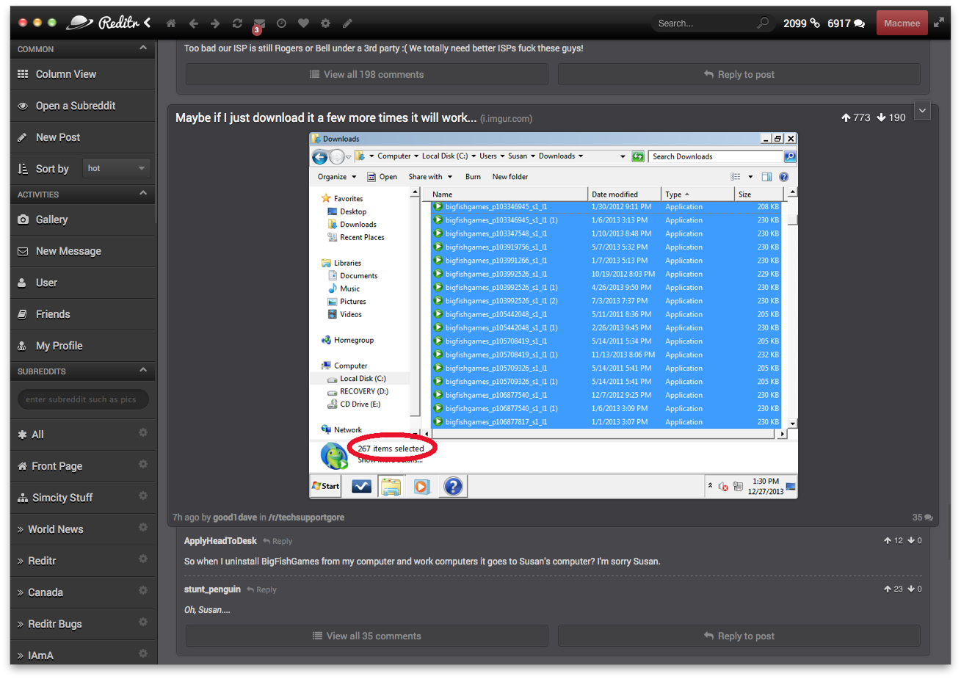Viewport: 961px width, 679px height.
Task: Collapse the ACTIVITIES sidebar section
Action: (143, 194)
